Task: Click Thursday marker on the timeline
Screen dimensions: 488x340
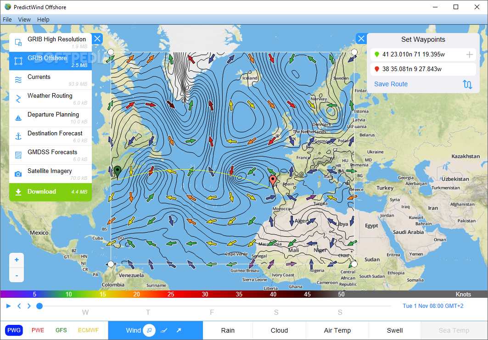Action: click(148, 312)
